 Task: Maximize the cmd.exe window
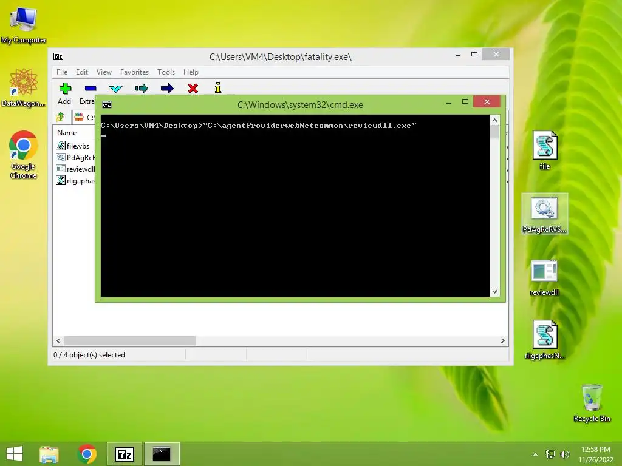[465, 102]
